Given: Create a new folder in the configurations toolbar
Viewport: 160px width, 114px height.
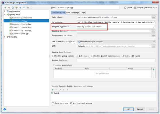Looking at the screenshot, I should 28,8.
